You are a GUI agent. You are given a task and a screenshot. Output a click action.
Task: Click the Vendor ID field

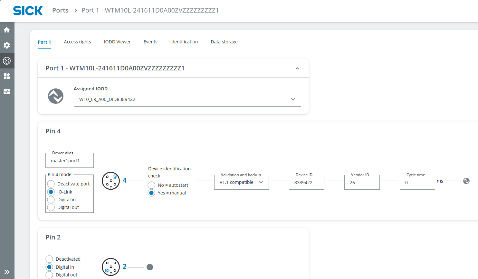tap(362, 182)
